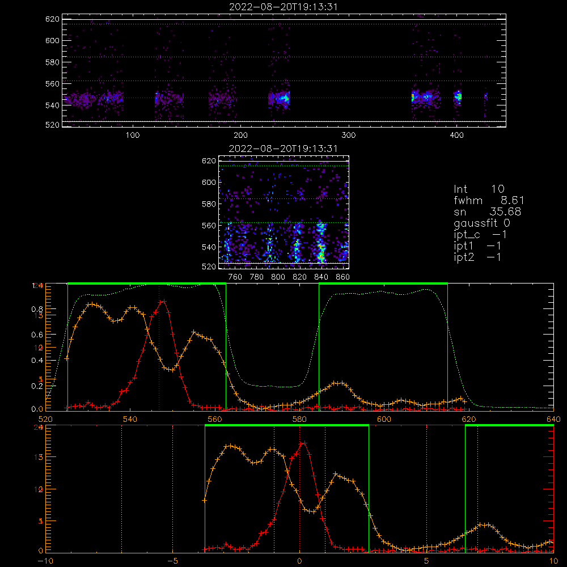Click x-axis label -10 on bottom profile plot
This screenshot has height=567, width=567.
pyautogui.click(x=45, y=561)
